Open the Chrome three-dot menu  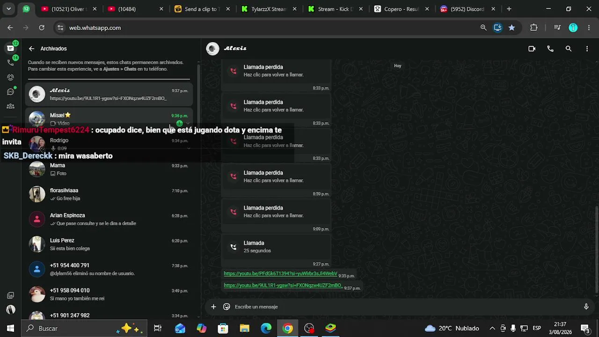(x=589, y=28)
